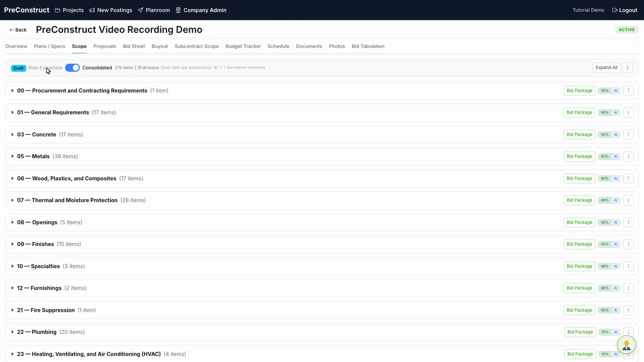The height and width of the screenshot is (362, 644).
Task: Click Bid Package button for Finishes
Action: (x=579, y=244)
